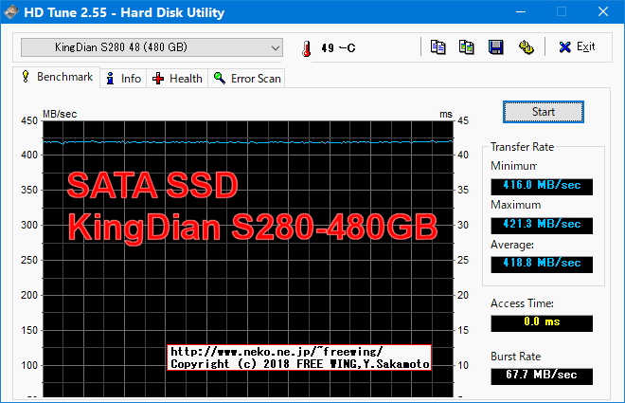This screenshot has height=403, width=625.
Task: Click the copy text to clipboard icon
Action: pos(438,47)
